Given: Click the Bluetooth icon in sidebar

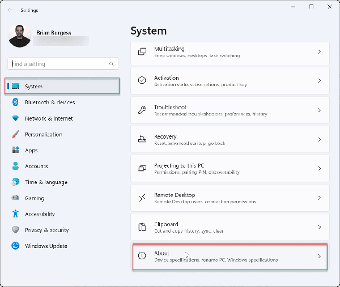Looking at the screenshot, I should [15, 102].
